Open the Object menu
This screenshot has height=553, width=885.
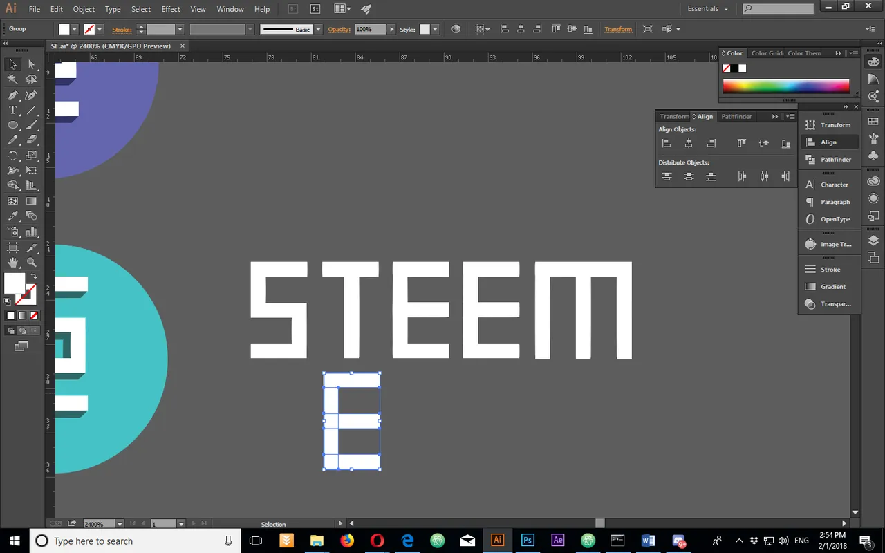point(84,9)
